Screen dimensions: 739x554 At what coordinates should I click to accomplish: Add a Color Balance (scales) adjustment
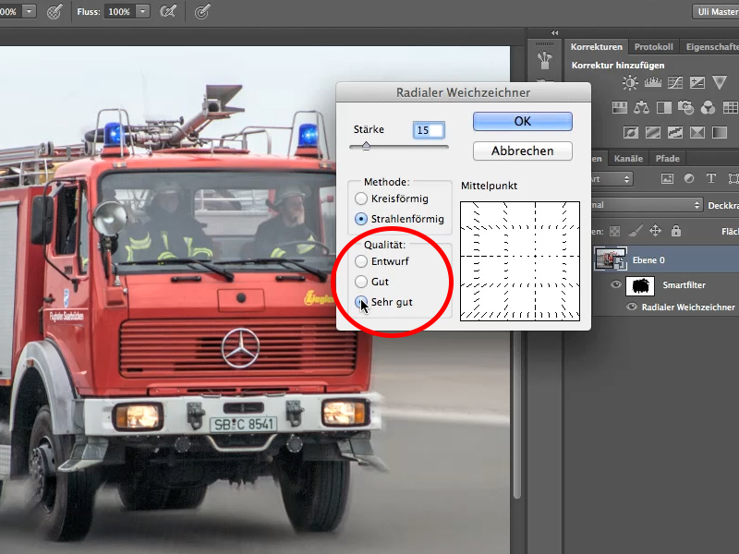(641, 108)
